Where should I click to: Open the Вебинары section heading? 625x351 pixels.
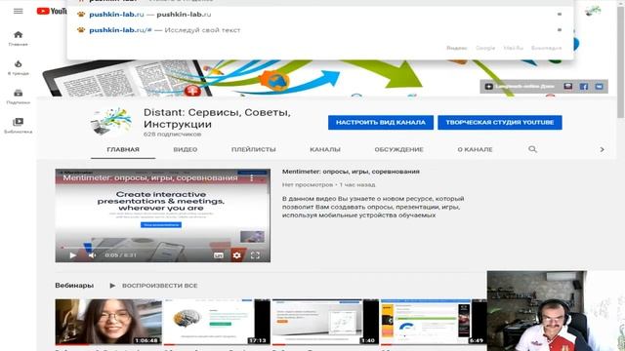coord(74,286)
